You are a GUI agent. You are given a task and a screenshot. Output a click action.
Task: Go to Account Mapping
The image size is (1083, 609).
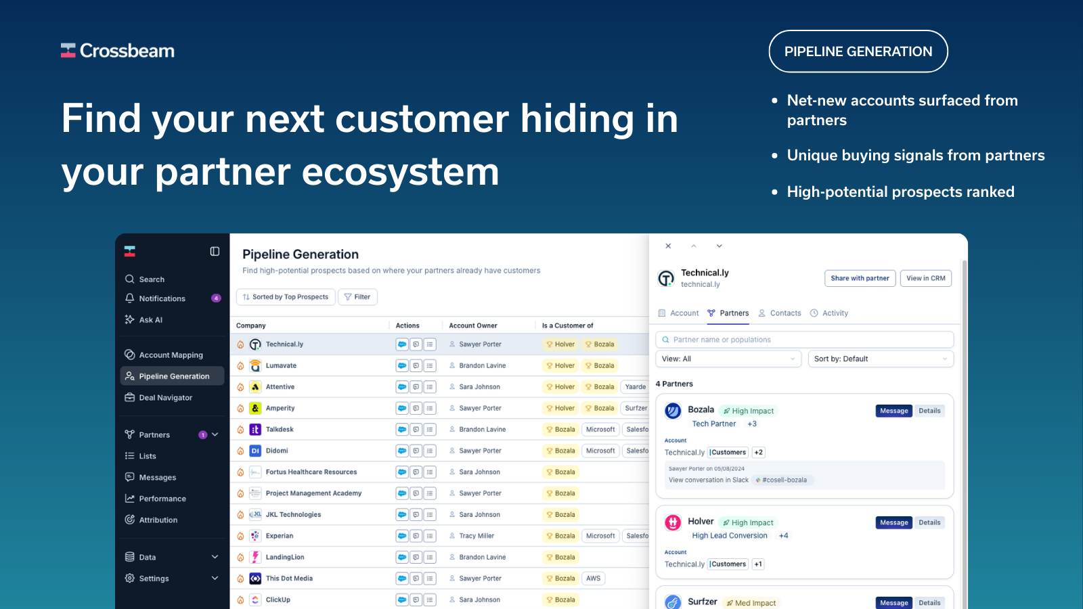tap(172, 355)
